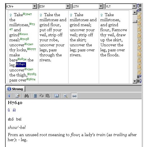148x147 pixels.
Task: Click the back arrow in the dictionary toolbar
Action: [x=9, y=96]
